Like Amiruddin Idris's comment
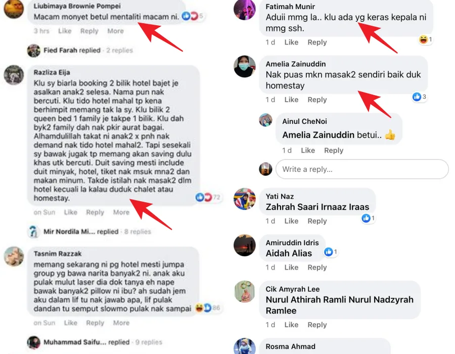Image resolution: width=455 pixels, height=354 pixels. tap(291, 267)
